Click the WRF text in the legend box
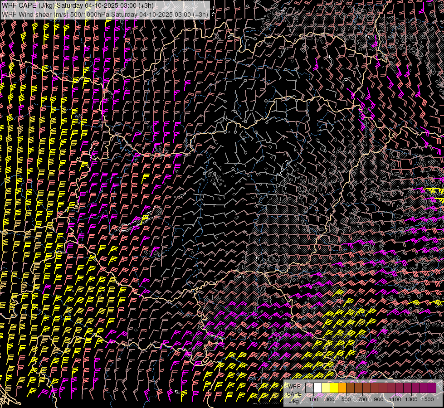The height and width of the screenshot is (408, 444). click(x=294, y=386)
